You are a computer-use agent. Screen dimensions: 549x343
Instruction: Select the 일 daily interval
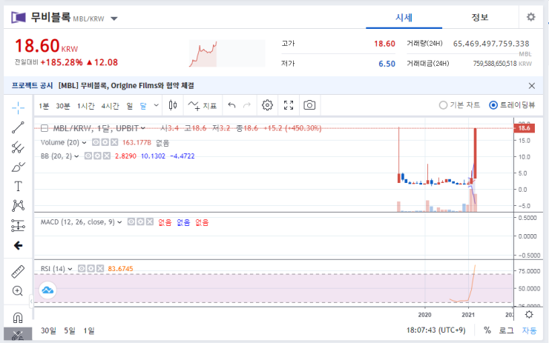tap(130, 106)
